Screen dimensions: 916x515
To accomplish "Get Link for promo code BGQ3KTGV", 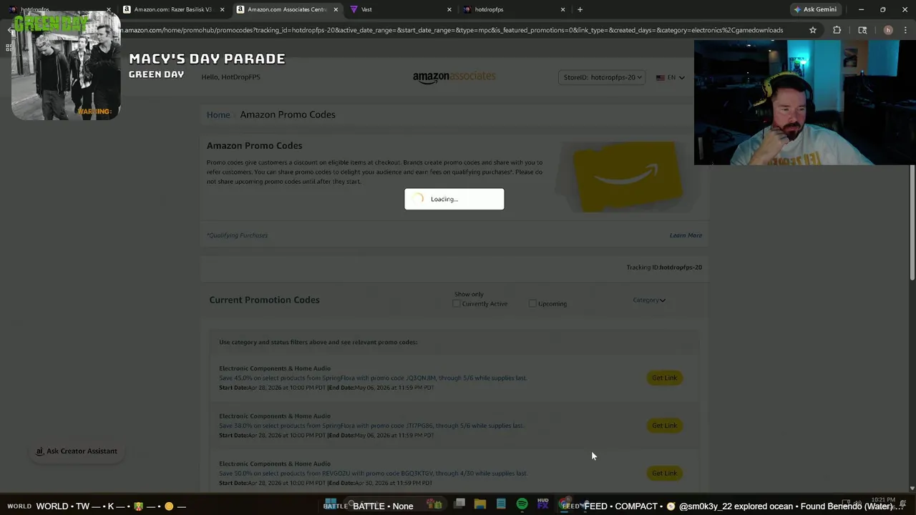I will coord(664,473).
